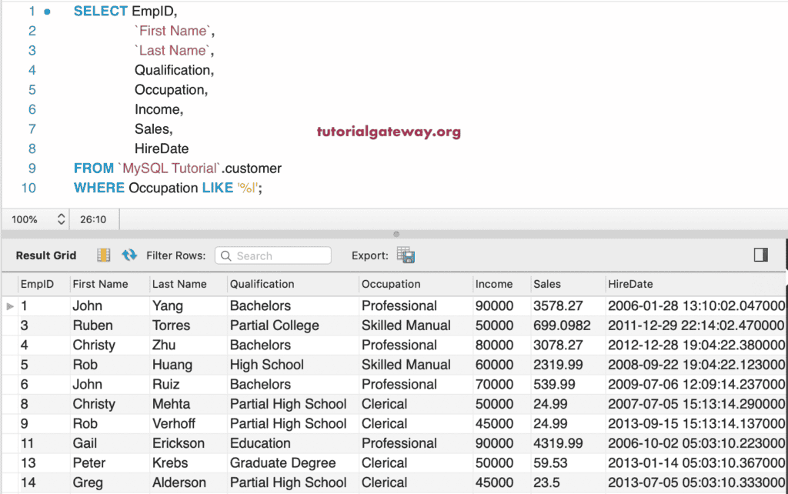Click the HireDate column header
This screenshot has height=494, width=788.
click(630, 284)
